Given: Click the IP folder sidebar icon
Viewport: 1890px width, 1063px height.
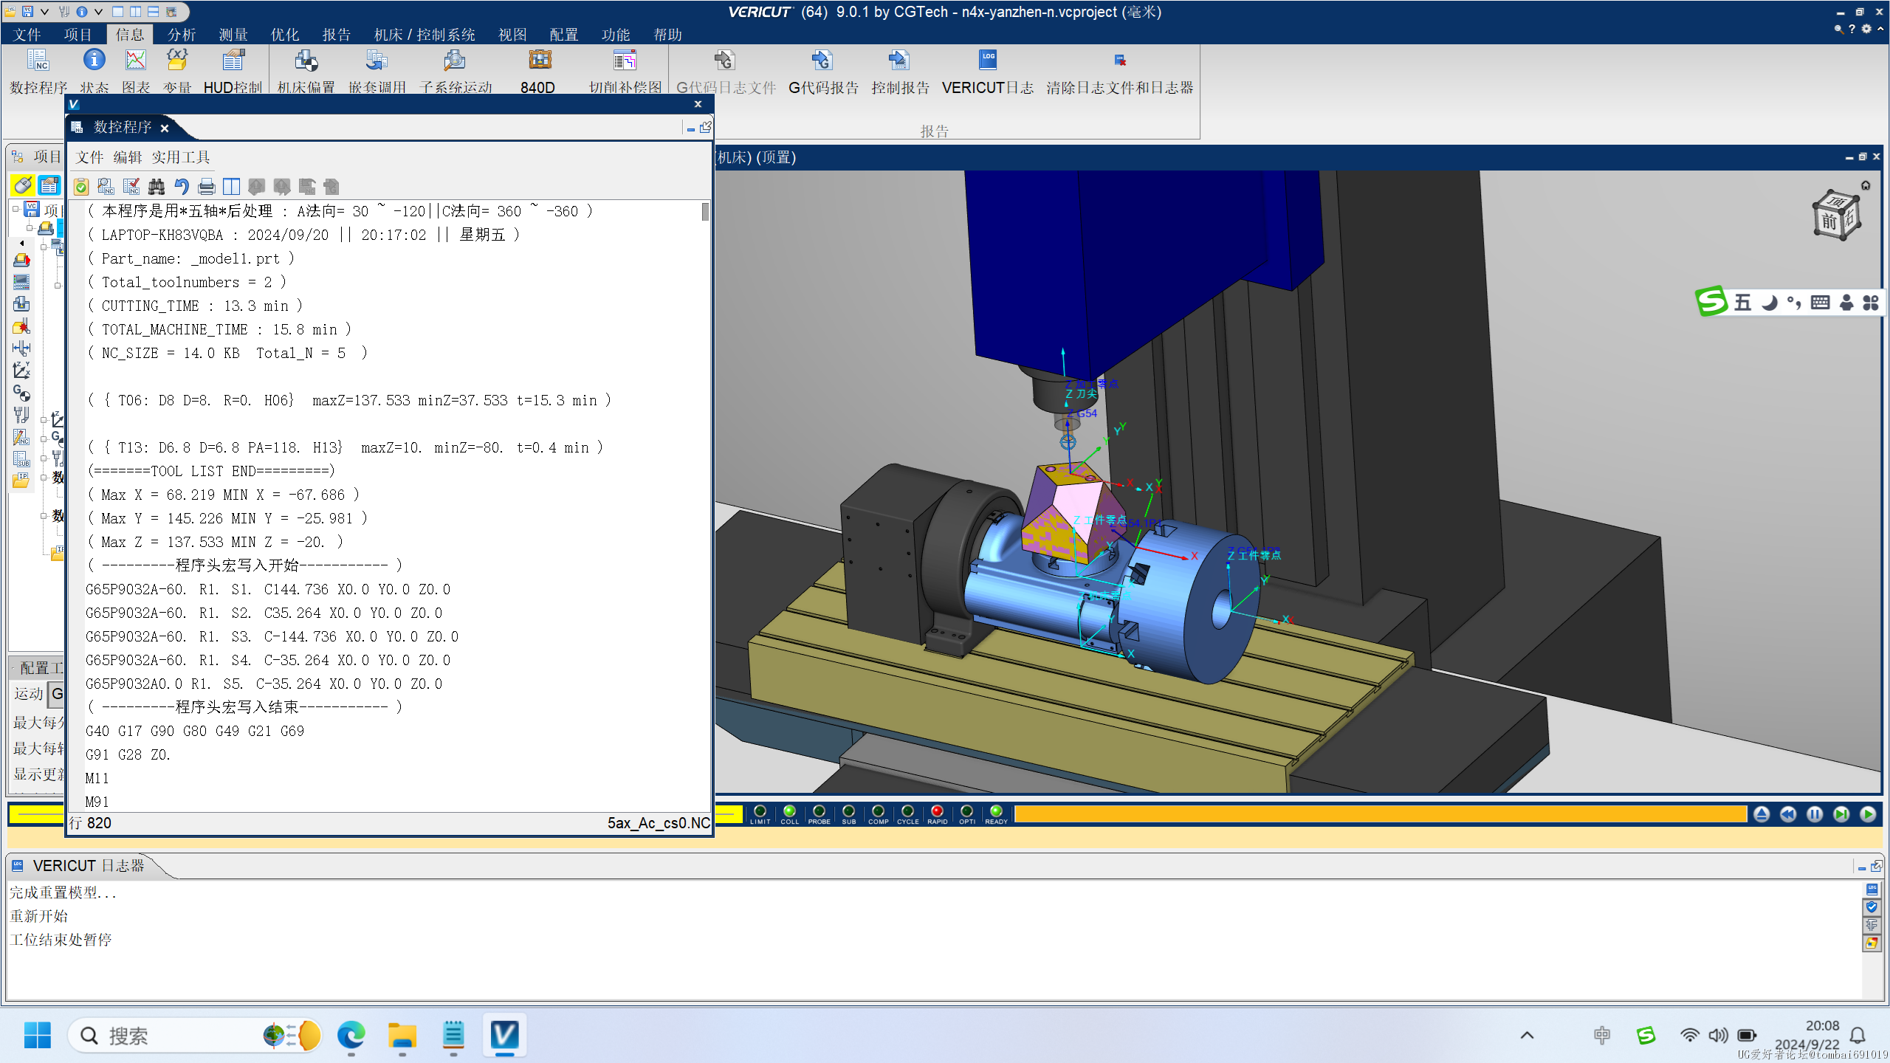Looking at the screenshot, I should [21, 481].
